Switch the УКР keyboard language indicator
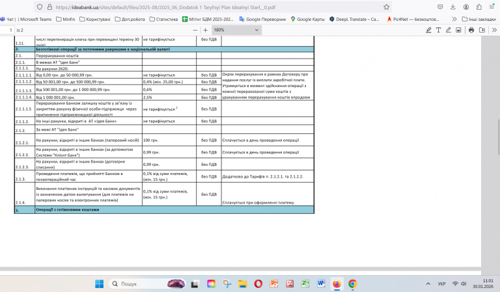500x292 pixels. [441, 284]
